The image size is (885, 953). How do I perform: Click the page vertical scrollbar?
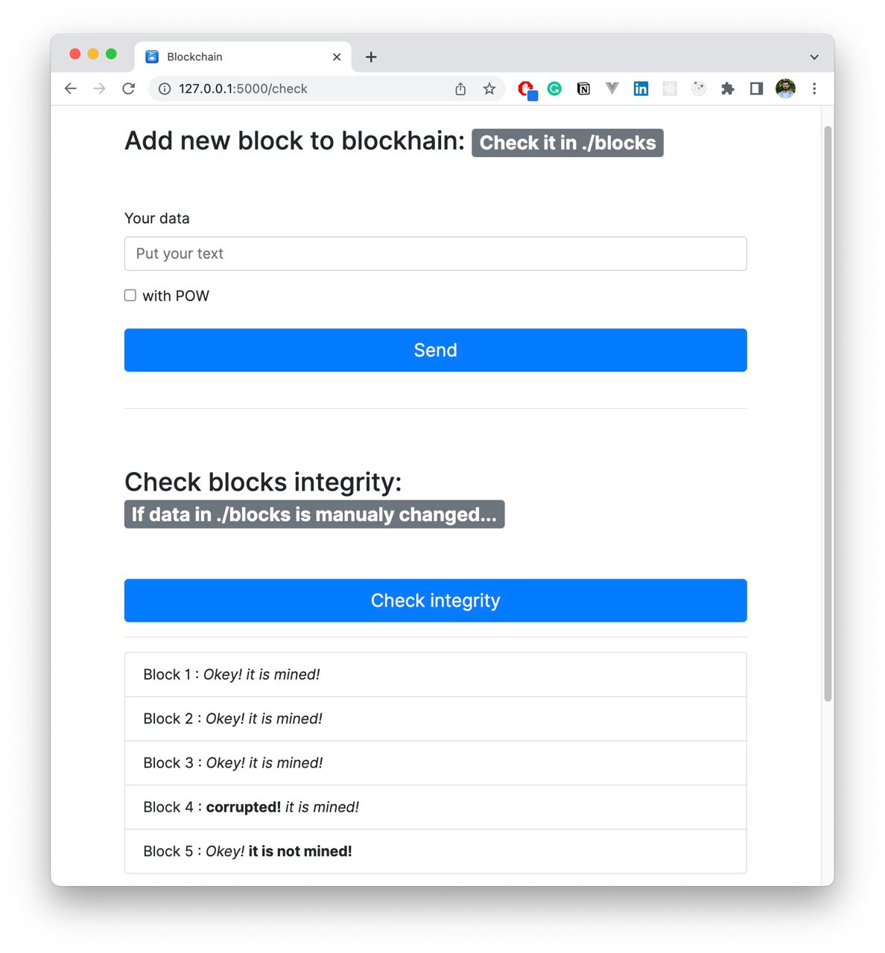(x=828, y=413)
